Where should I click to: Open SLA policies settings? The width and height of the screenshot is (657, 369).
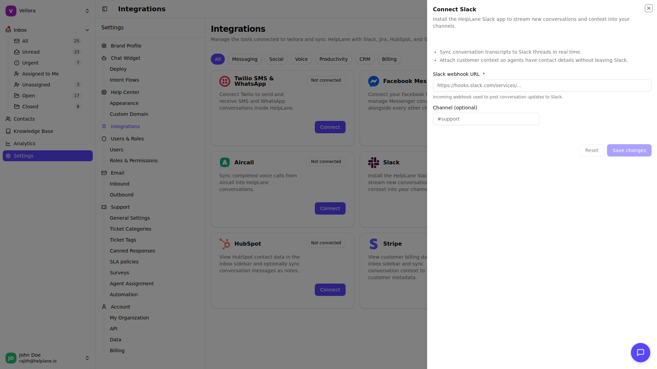click(x=124, y=262)
